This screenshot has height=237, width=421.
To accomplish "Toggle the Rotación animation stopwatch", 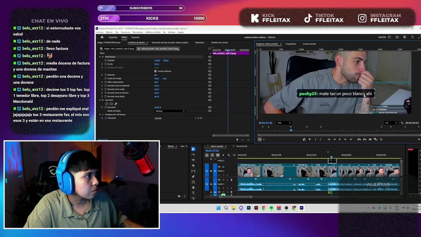I will [x=106, y=75].
